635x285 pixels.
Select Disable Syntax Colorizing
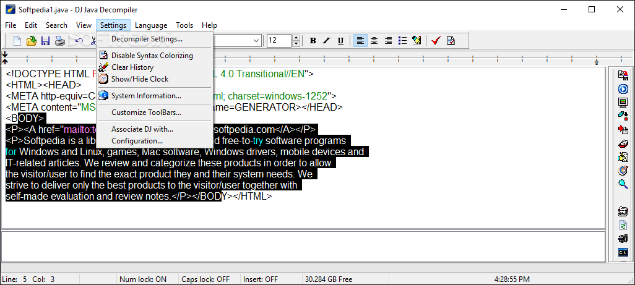(155, 56)
